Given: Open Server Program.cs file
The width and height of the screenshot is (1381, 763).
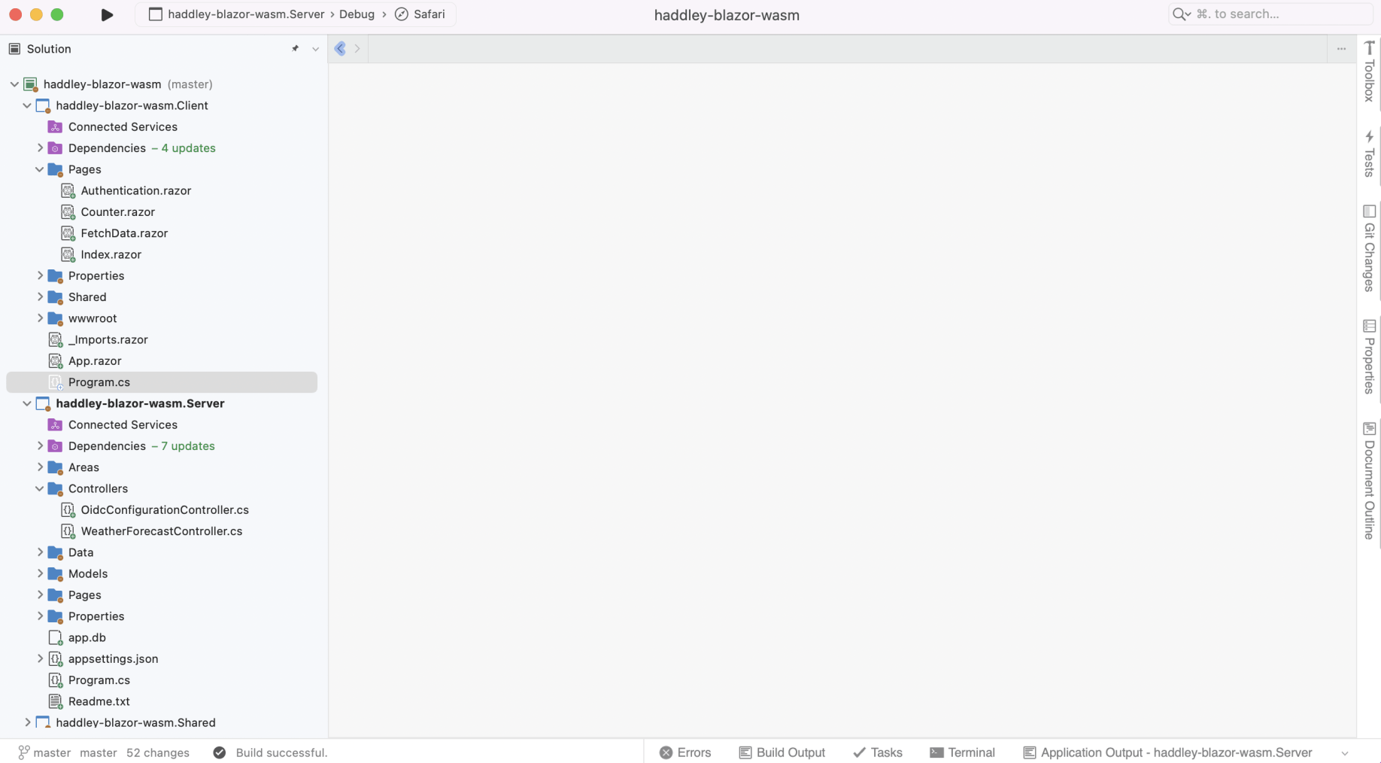Looking at the screenshot, I should pyautogui.click(x=99, y=680).
